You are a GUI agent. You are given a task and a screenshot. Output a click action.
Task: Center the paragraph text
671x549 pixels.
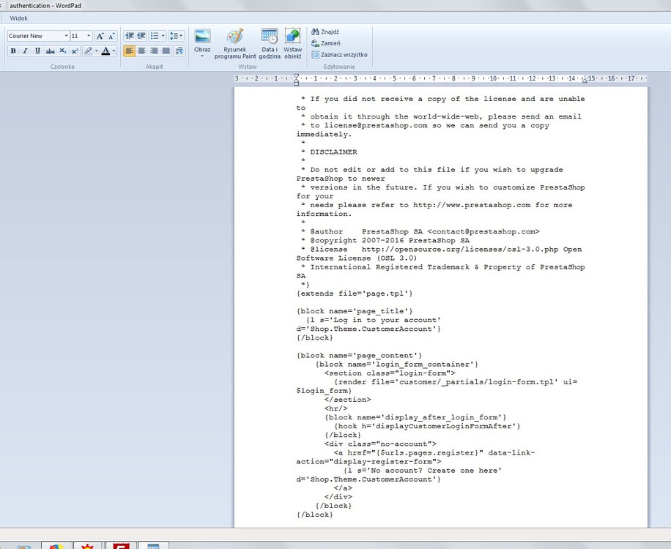(x=141, y=51)
